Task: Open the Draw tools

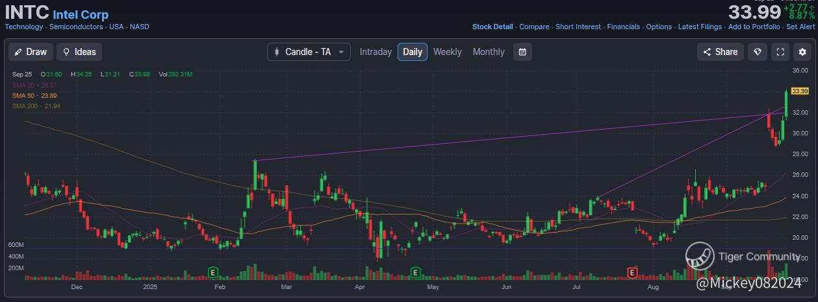Action: [x=31, y=52]
